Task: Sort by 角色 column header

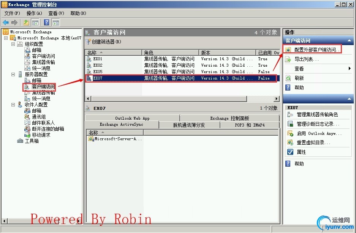Action: (x=170, y=53)
